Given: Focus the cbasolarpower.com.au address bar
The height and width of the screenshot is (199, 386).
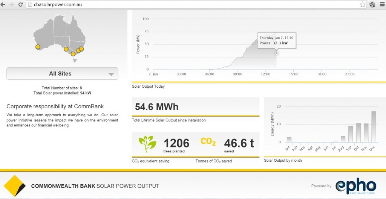Looking at the screenshot, I should (196, 4).
